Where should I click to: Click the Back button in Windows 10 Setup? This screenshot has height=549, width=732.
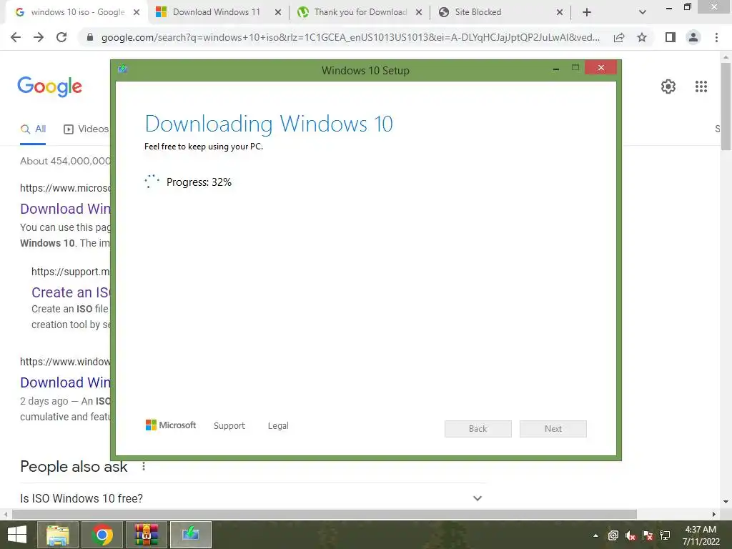478,429
